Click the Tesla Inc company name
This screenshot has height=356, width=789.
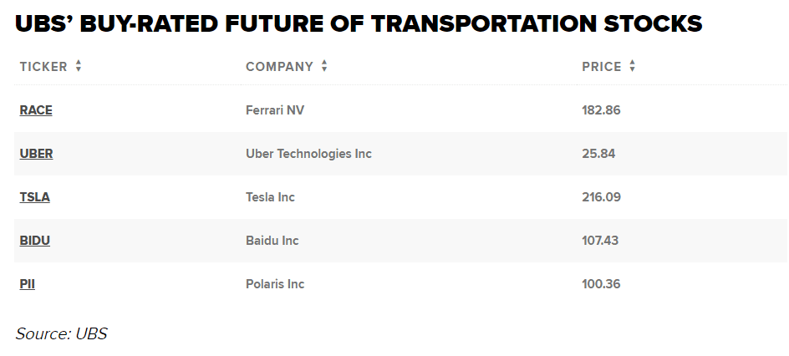[x=270, y=197]
